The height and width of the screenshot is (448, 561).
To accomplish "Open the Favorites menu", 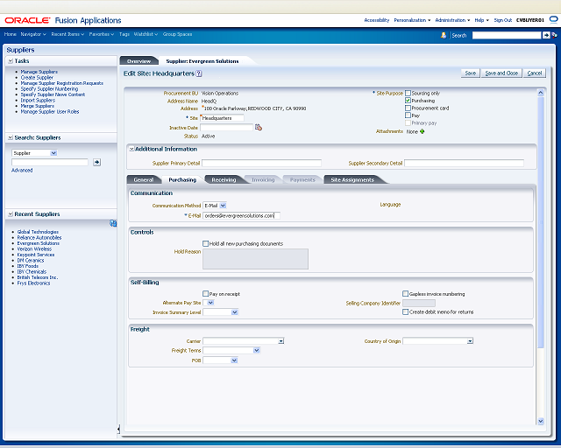I will pyautogui.click(x=102, y=34).
